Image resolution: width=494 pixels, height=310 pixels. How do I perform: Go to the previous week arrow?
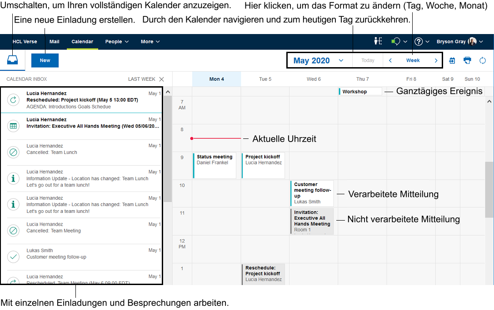pos(390,60)
